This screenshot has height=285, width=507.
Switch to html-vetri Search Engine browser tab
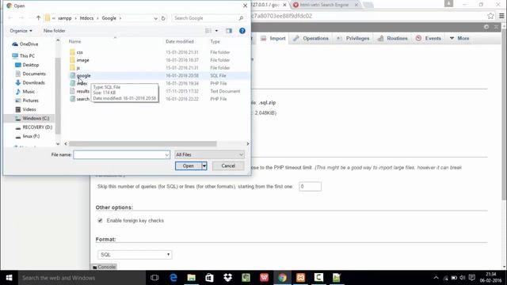[324, 5]
